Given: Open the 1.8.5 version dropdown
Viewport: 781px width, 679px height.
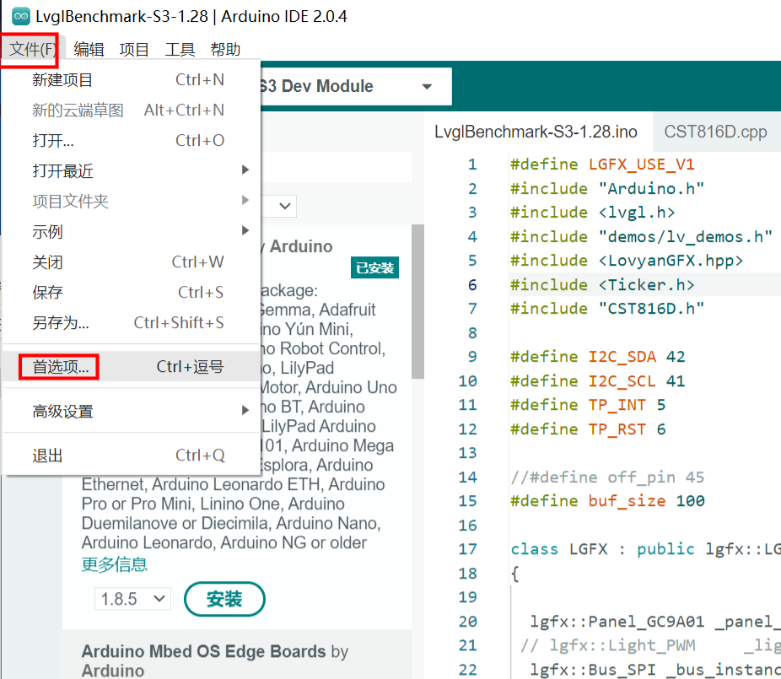Looking at the screenshot, I should tap(132, 599).
